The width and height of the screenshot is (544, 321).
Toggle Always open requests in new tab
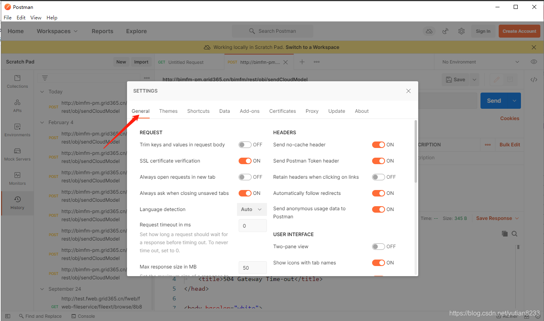click(x=245, y=177)
